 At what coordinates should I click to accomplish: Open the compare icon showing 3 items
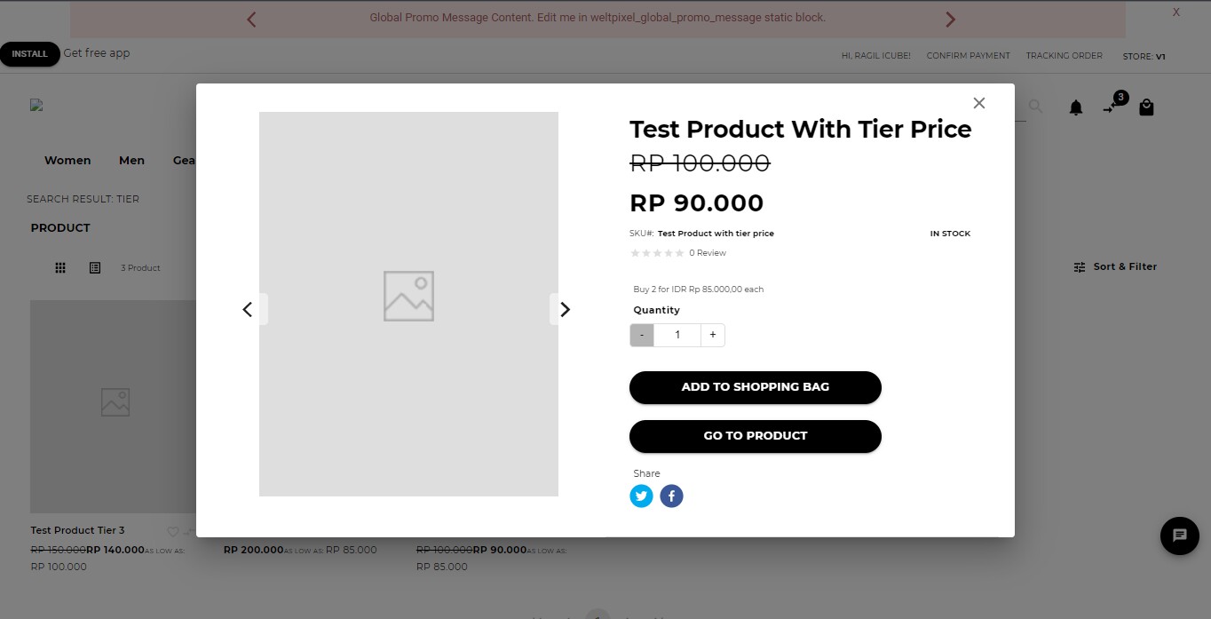point(1109,107)
